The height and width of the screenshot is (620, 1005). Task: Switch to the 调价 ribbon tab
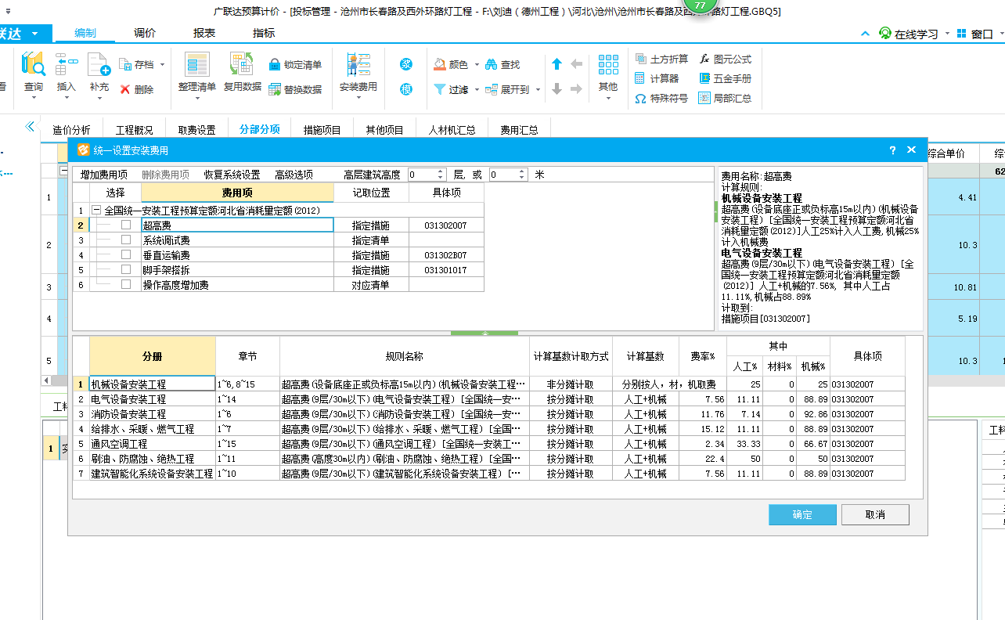pos(145,33)
